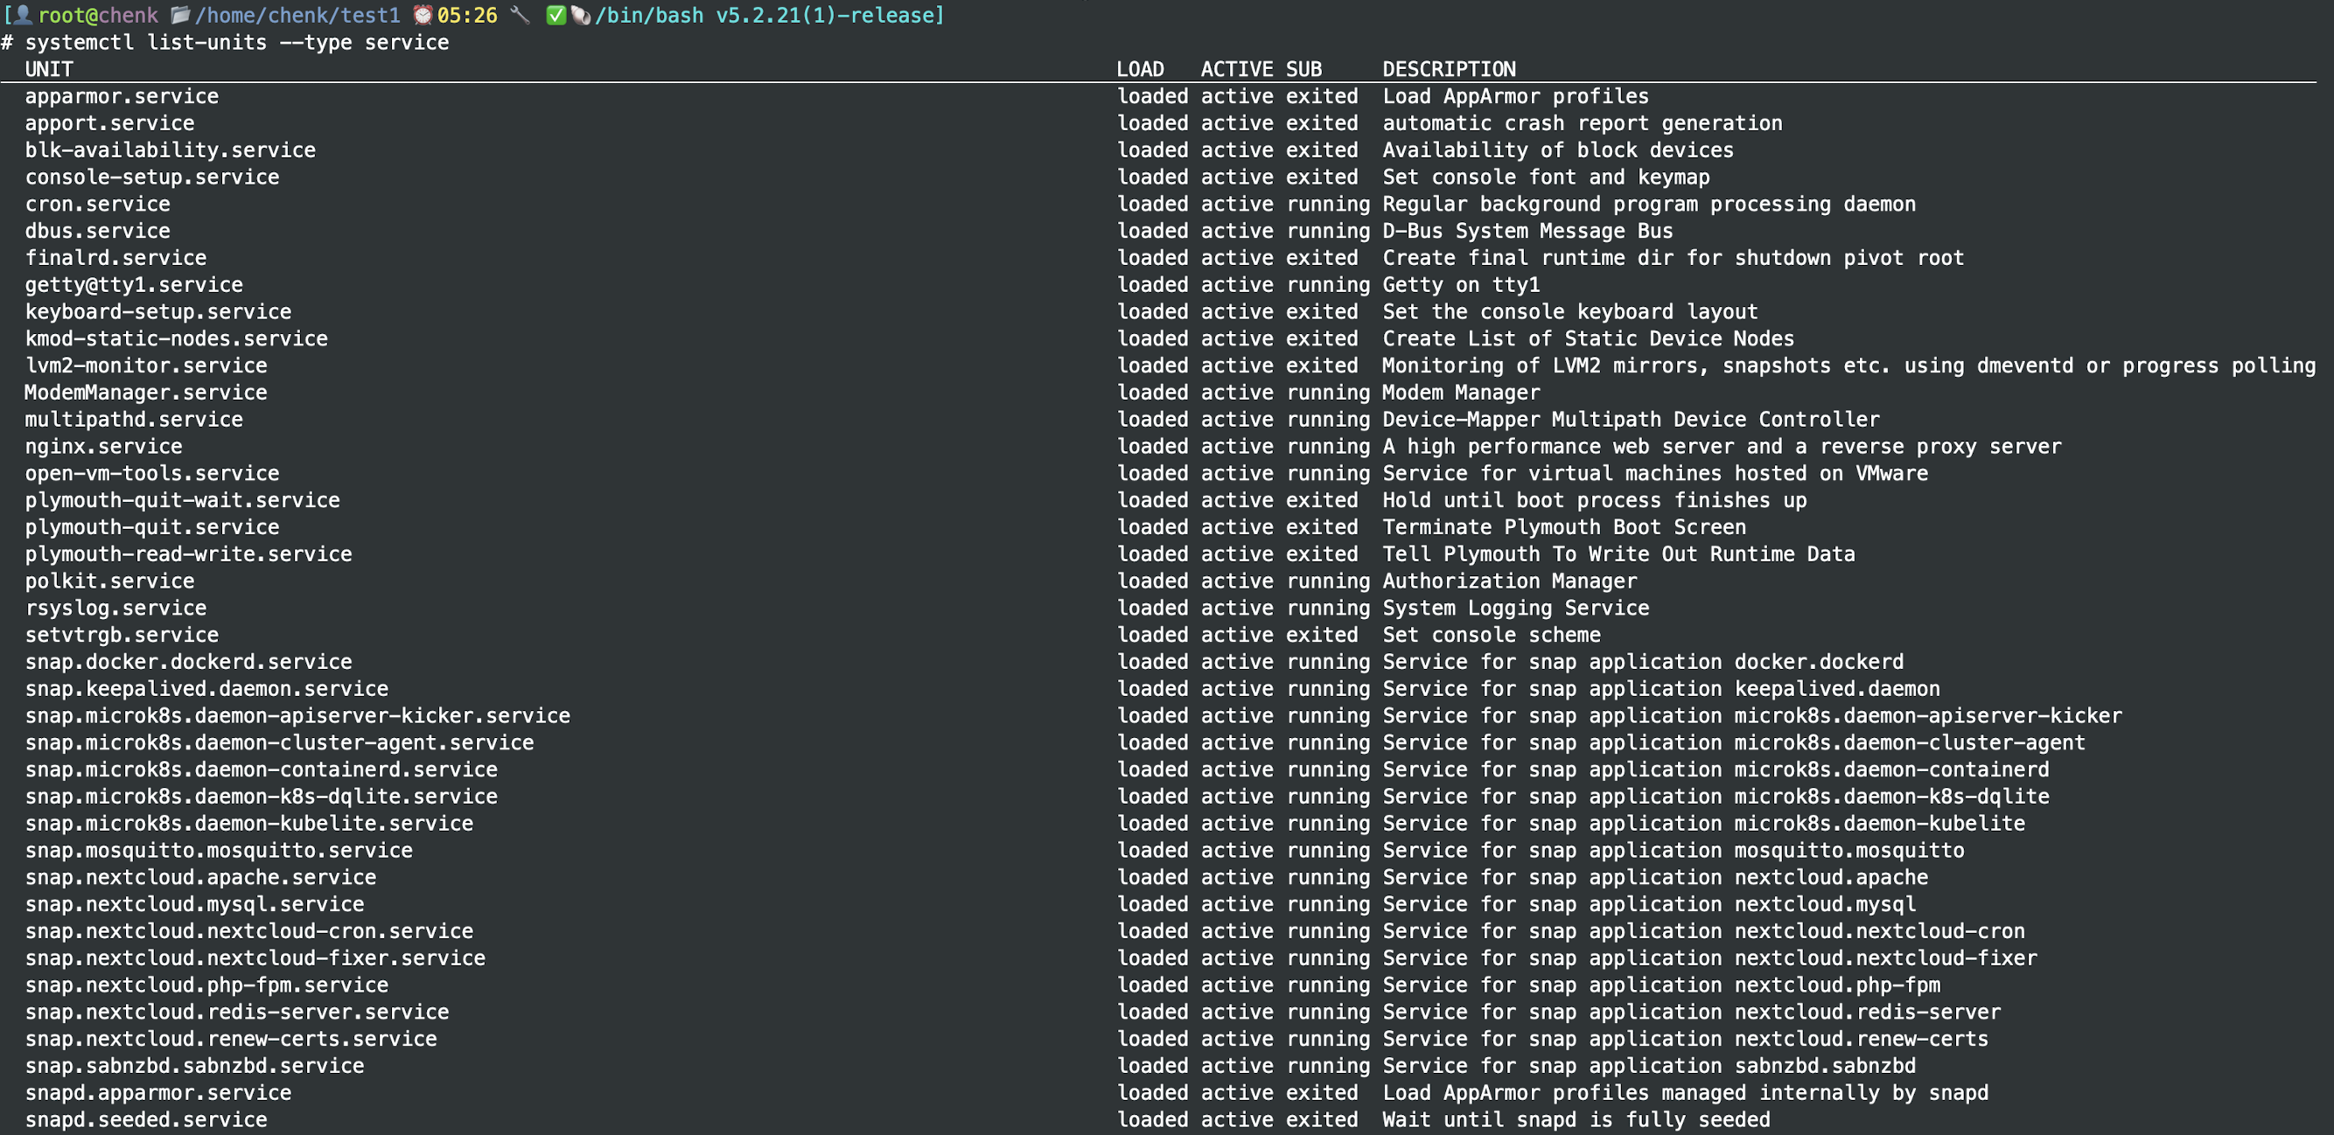
Task: Select the nginx.service unit name
Action: pyautogui.click(x=103, y=446)
